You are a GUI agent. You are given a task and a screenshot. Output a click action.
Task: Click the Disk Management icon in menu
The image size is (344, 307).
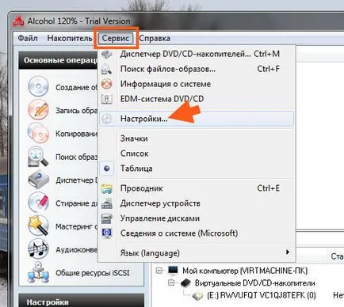(x=107, y=218)
